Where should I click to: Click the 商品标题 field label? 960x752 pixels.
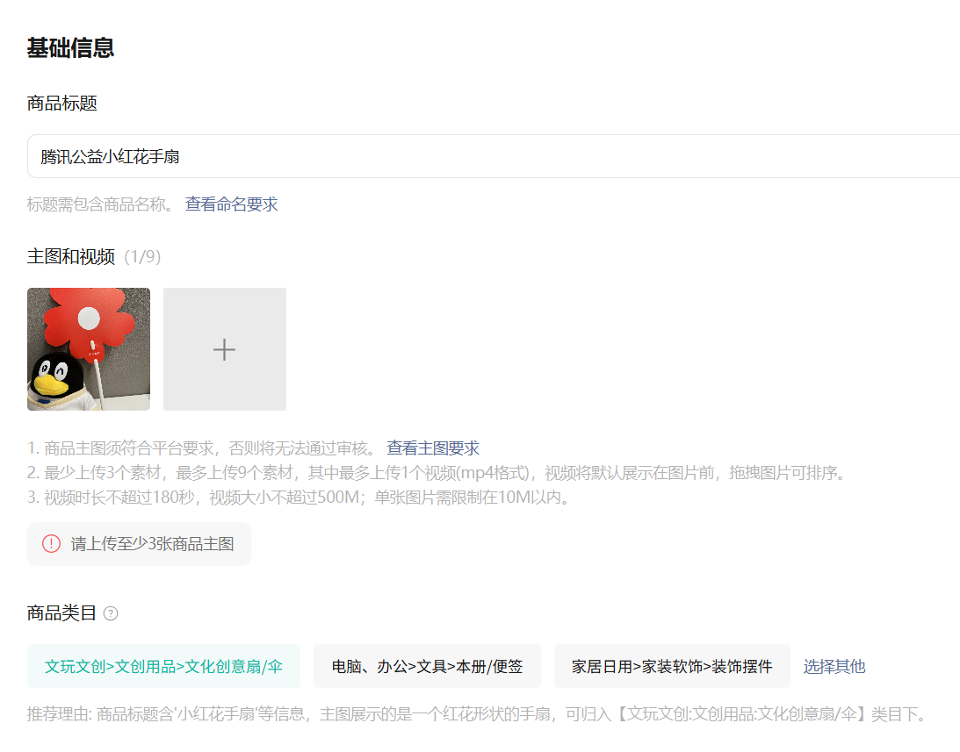(61, 104)
